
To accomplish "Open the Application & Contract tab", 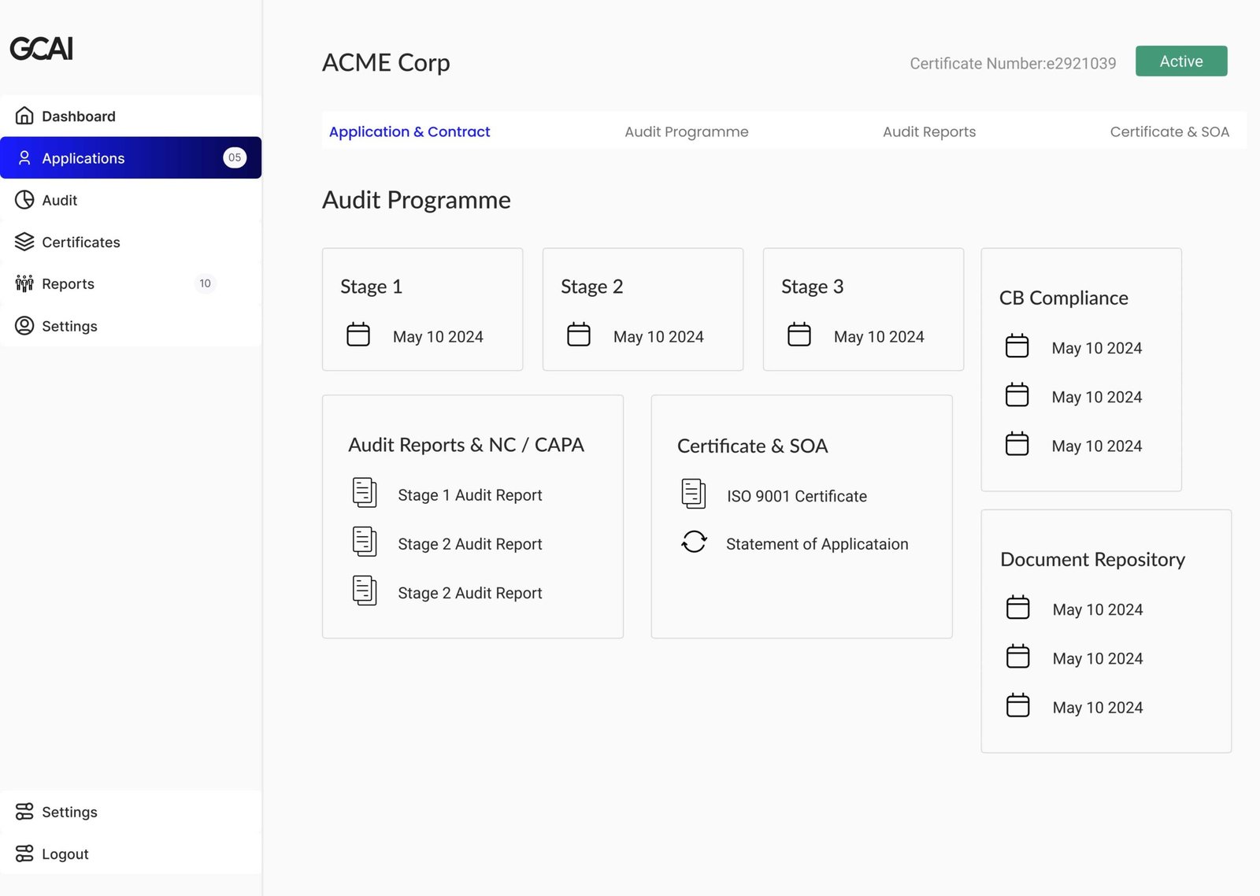I will point(409,131).
